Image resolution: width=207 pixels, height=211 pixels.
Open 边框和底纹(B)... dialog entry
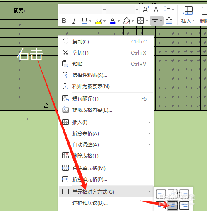tap(106, 203)
